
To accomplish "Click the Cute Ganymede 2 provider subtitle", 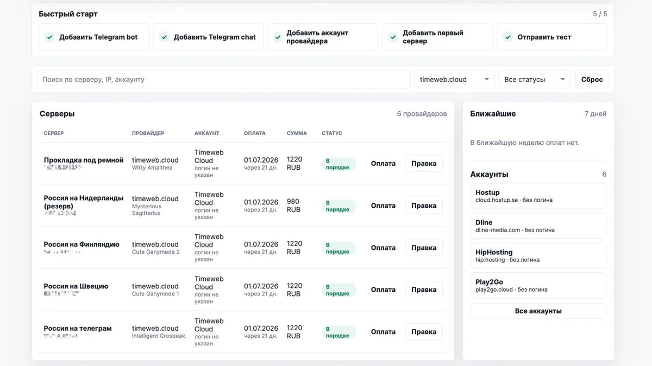I will pos(156,252).
